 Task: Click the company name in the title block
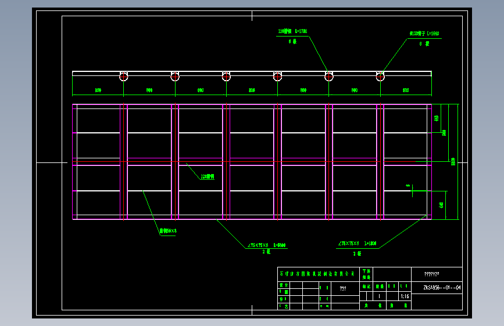pos(317,274)
